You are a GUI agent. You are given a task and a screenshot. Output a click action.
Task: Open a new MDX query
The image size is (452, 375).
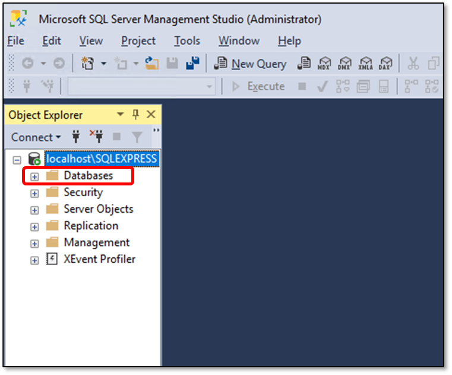324,63
